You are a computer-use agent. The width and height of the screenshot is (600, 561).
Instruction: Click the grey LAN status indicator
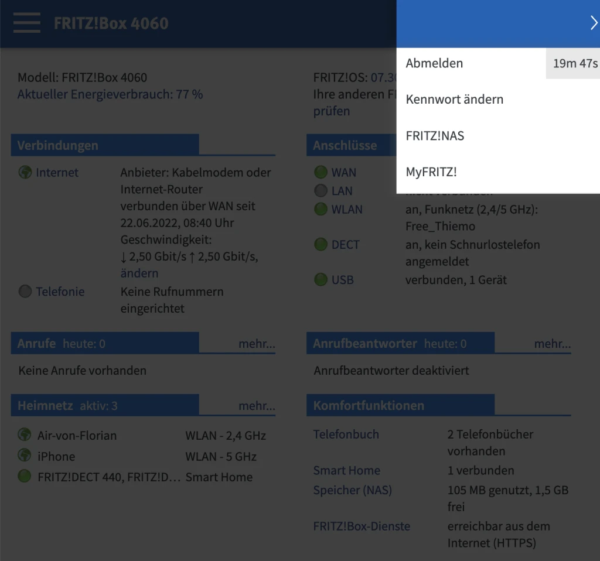pos(321,190)
